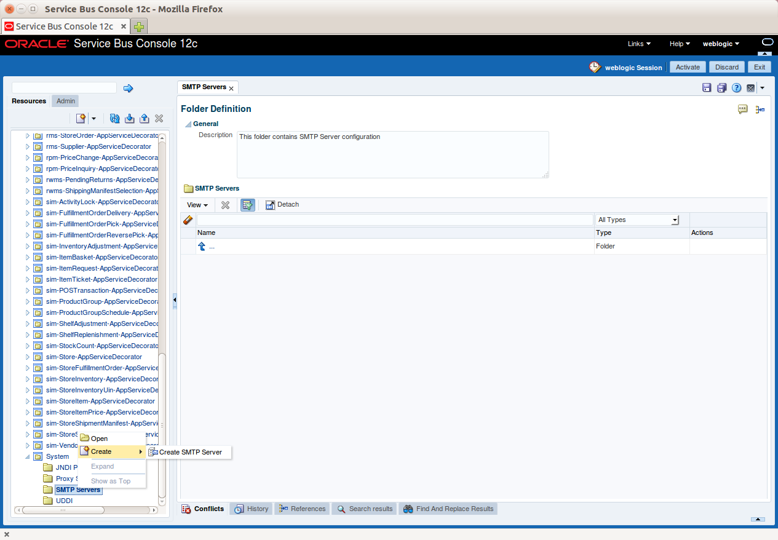Click the refresh resources icon
The width and height of the screenshot is (778, 540).
114,118
